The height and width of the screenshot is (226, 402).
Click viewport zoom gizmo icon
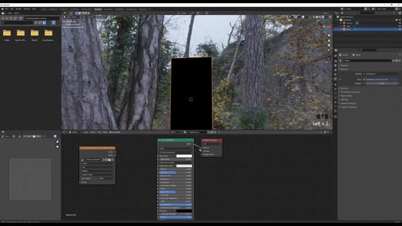pyautogui.click(x=329, y=36)
